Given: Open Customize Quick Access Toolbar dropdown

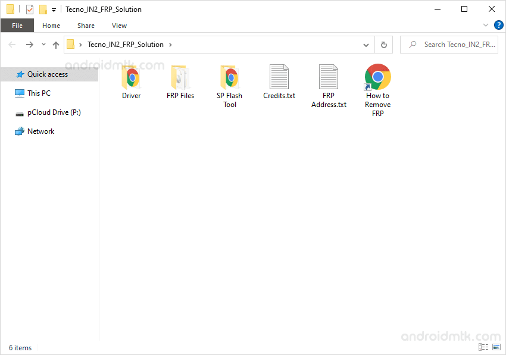Looking at the screenshot, I should [54, 10].
